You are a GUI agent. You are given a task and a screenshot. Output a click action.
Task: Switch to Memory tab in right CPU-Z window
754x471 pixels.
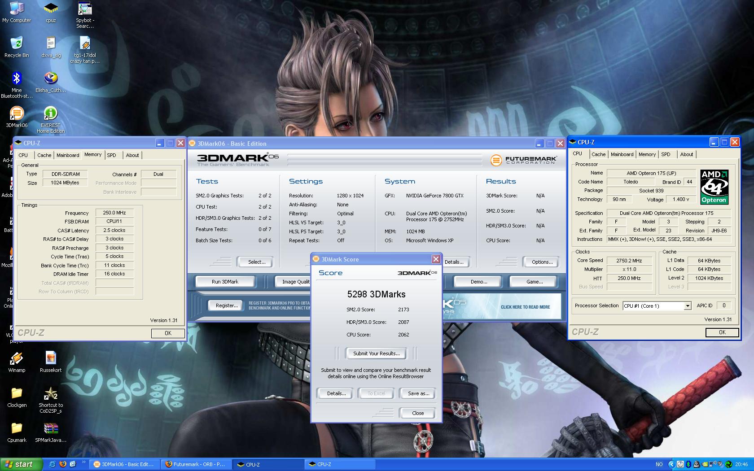pyautogui.click(x=647, y=154)
